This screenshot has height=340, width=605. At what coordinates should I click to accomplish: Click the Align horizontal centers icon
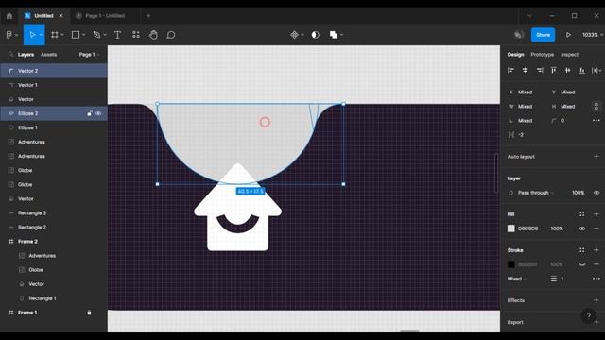pos(526,70)
